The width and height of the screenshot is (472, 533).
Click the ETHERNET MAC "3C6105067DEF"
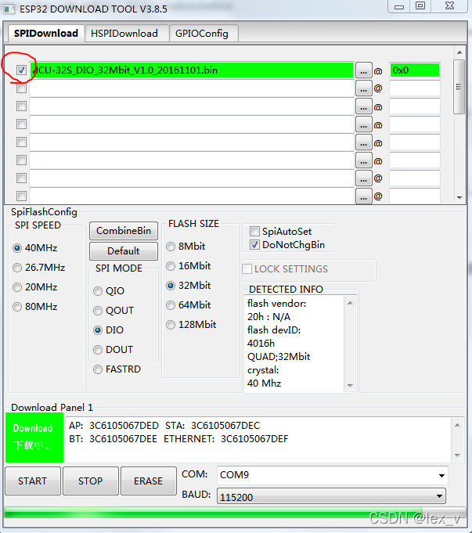coord(254,439)
